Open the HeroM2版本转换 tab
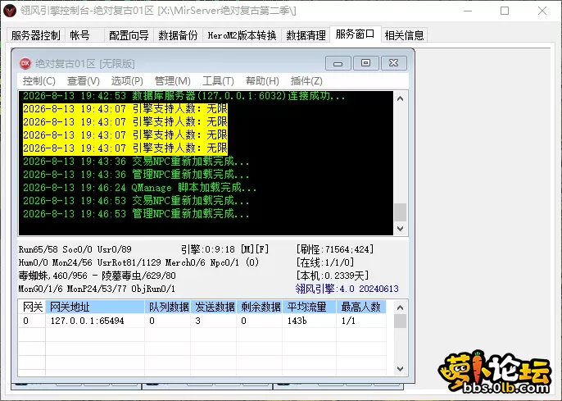This screenshot has height=401, width=562. (242, 35)
